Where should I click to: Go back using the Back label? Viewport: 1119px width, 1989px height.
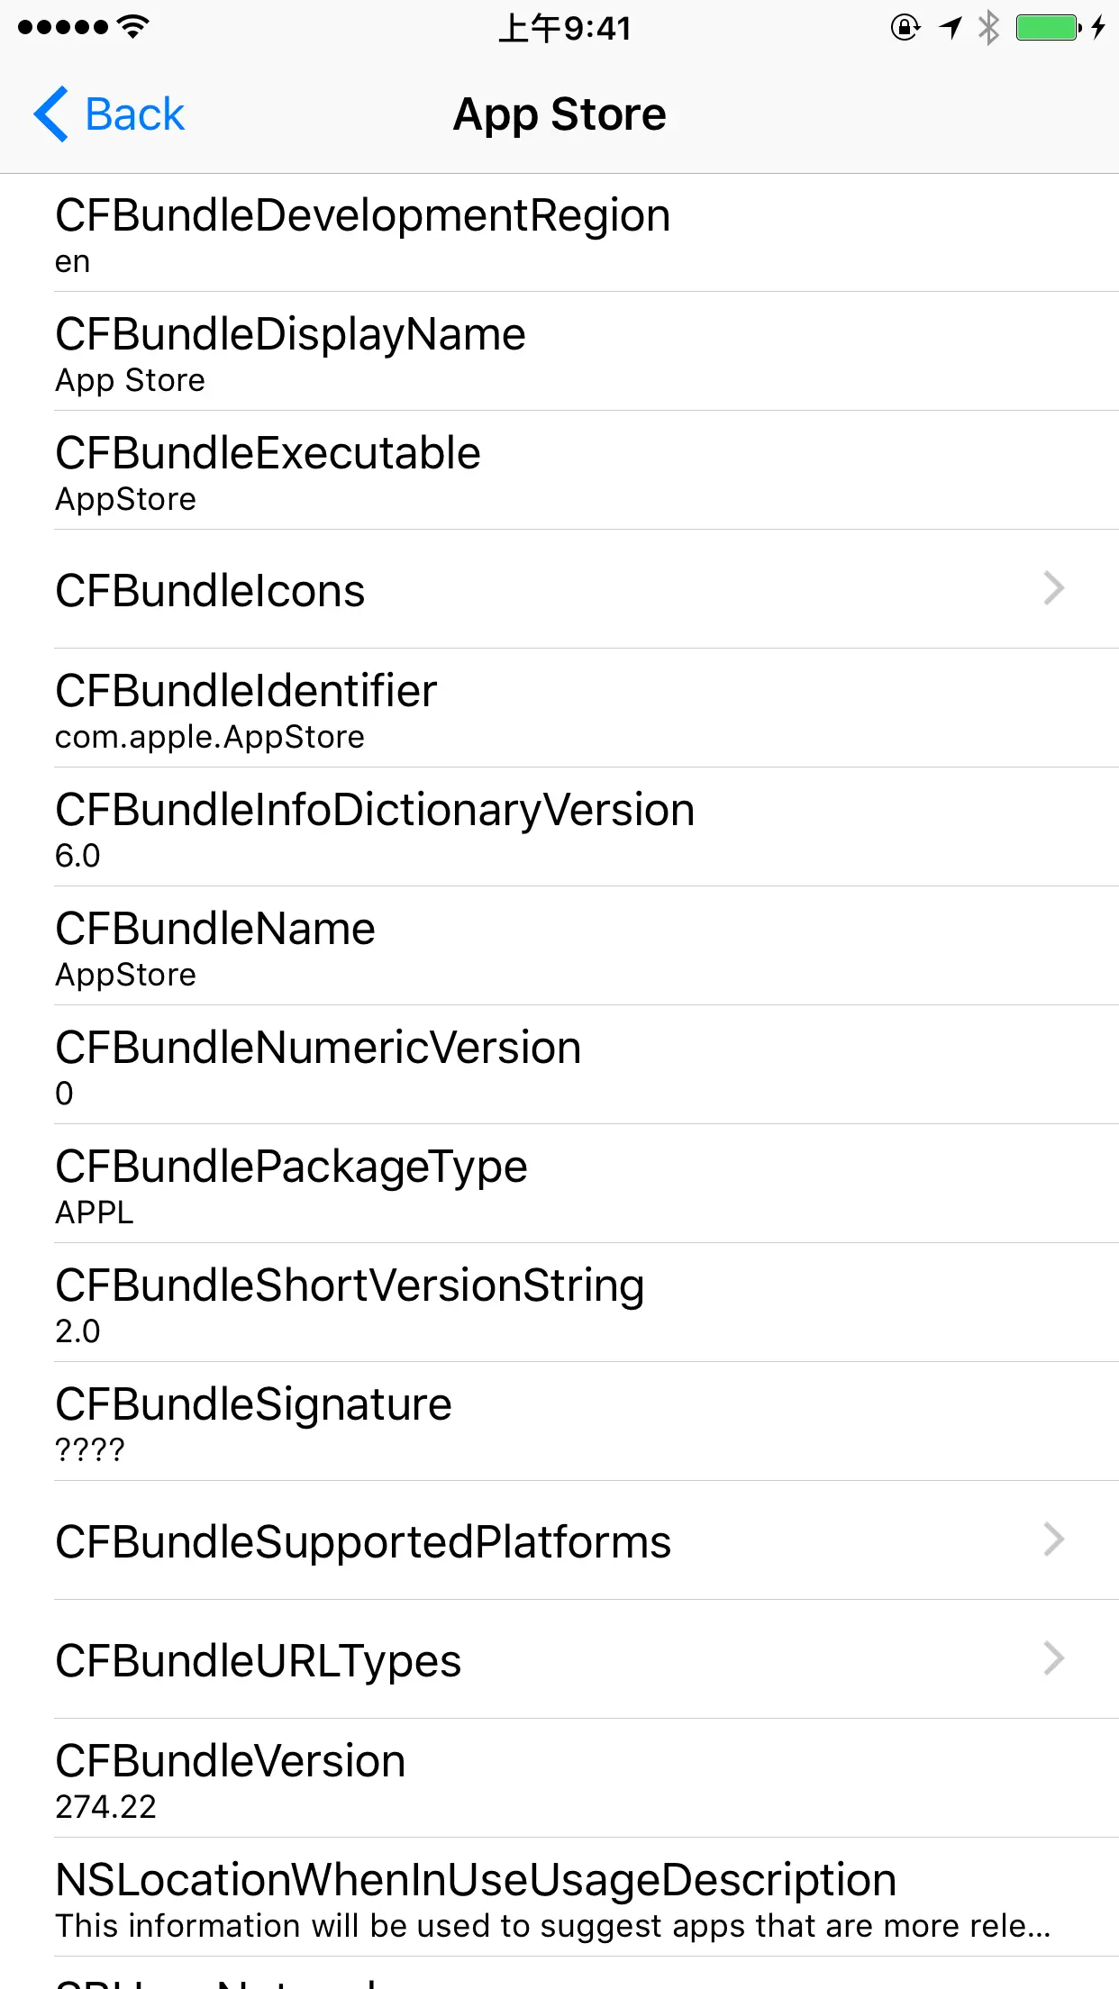point(135,114)
